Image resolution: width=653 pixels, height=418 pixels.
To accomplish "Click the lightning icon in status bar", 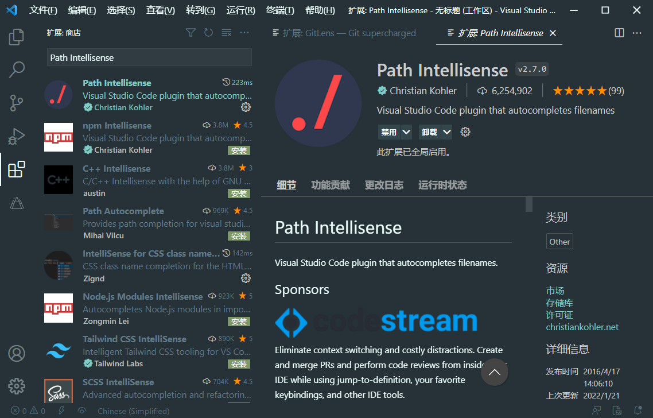I will (61, 411).
